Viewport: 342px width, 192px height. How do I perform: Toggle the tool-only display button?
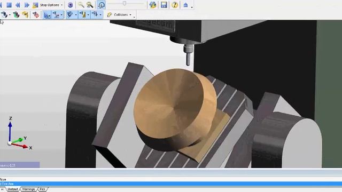pos(95,14)
